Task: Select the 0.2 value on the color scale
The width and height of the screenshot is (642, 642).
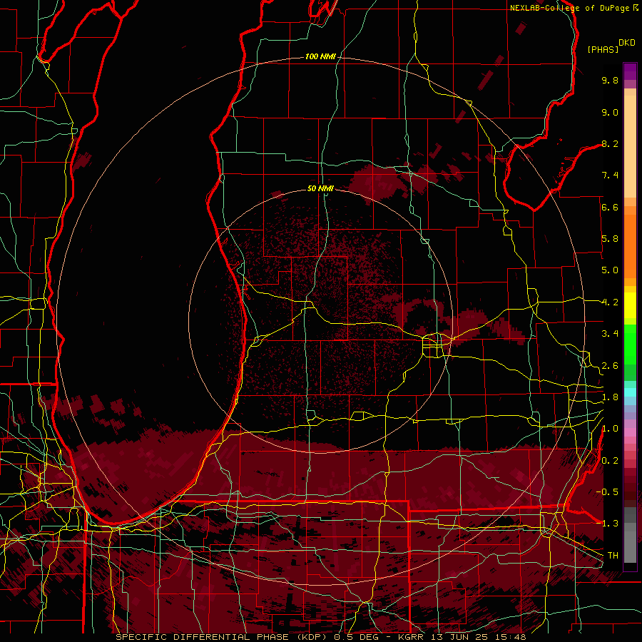Action: [610, 461]
